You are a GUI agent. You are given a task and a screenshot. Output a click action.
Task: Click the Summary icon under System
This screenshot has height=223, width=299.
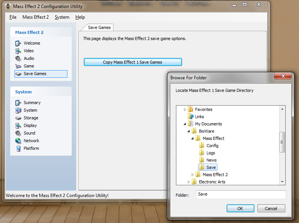[x=18, y=103]
